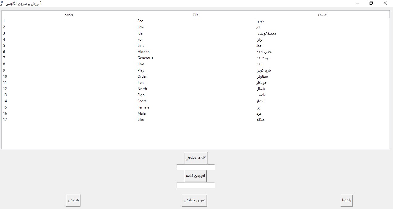This screenshot has height=209, width=393.
Task: Click the meaning محيط توسعه
Action: pos(266,33)
